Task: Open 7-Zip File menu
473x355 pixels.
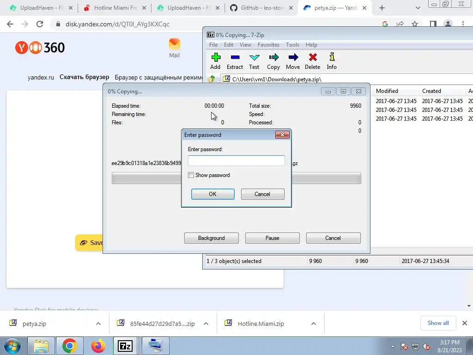Action: pos(213,45)
